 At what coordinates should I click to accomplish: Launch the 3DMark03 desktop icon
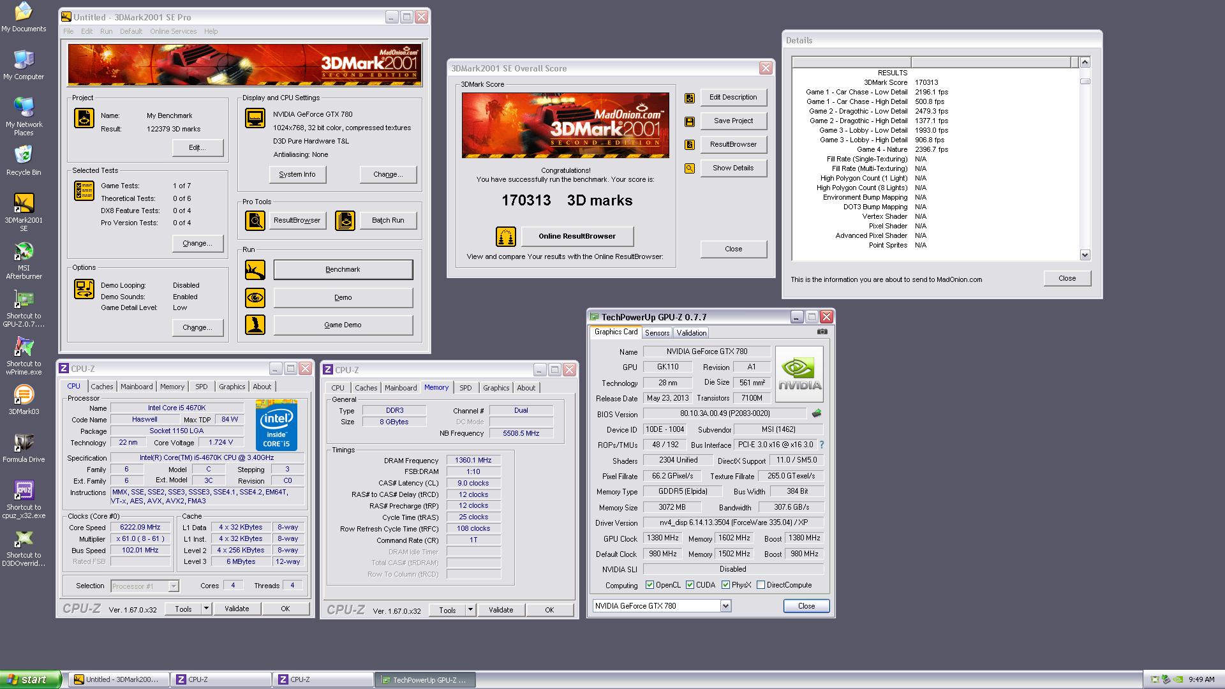tap(24, 400)
